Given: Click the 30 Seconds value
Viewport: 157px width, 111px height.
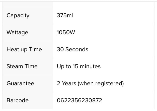Looking at the screenshot, I should [72, 49].
